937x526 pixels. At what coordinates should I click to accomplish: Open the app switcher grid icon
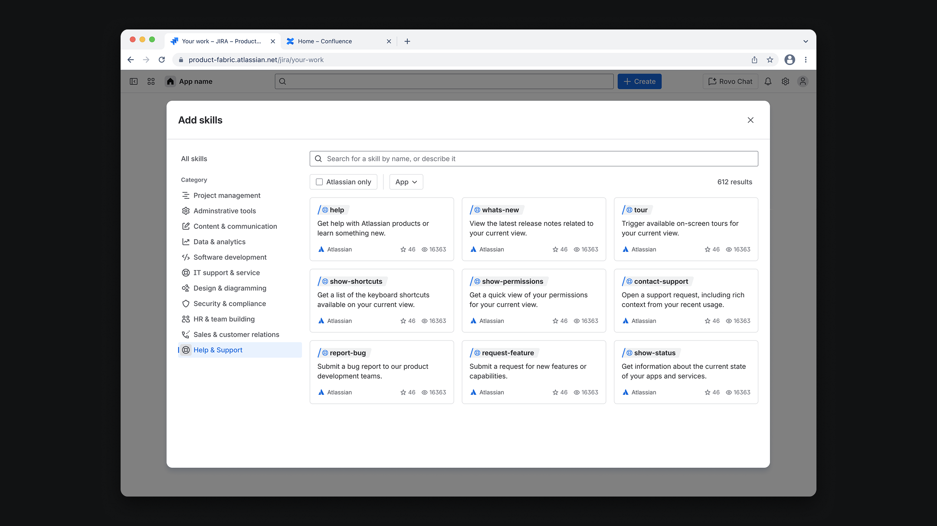coord(151,81)
